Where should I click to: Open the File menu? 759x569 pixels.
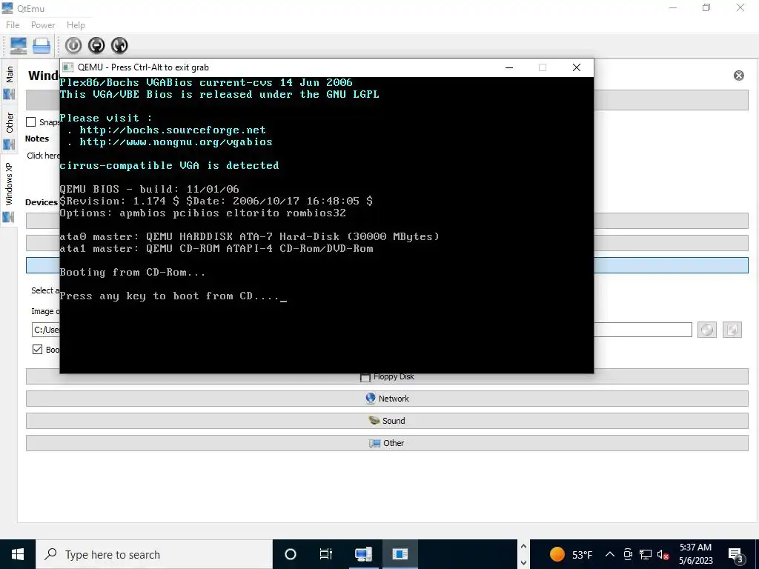point(13,25)
